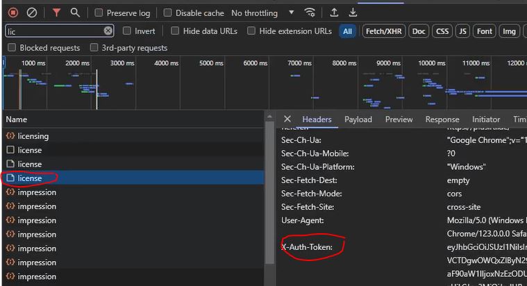Viewport: 527px width, 286px height.
Task: Filter by Fetch/XHR
Action: pyautogui.click(x=384, y=31)
